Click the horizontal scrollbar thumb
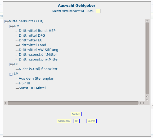Viewport: 153px width, 138px height. 73,103
